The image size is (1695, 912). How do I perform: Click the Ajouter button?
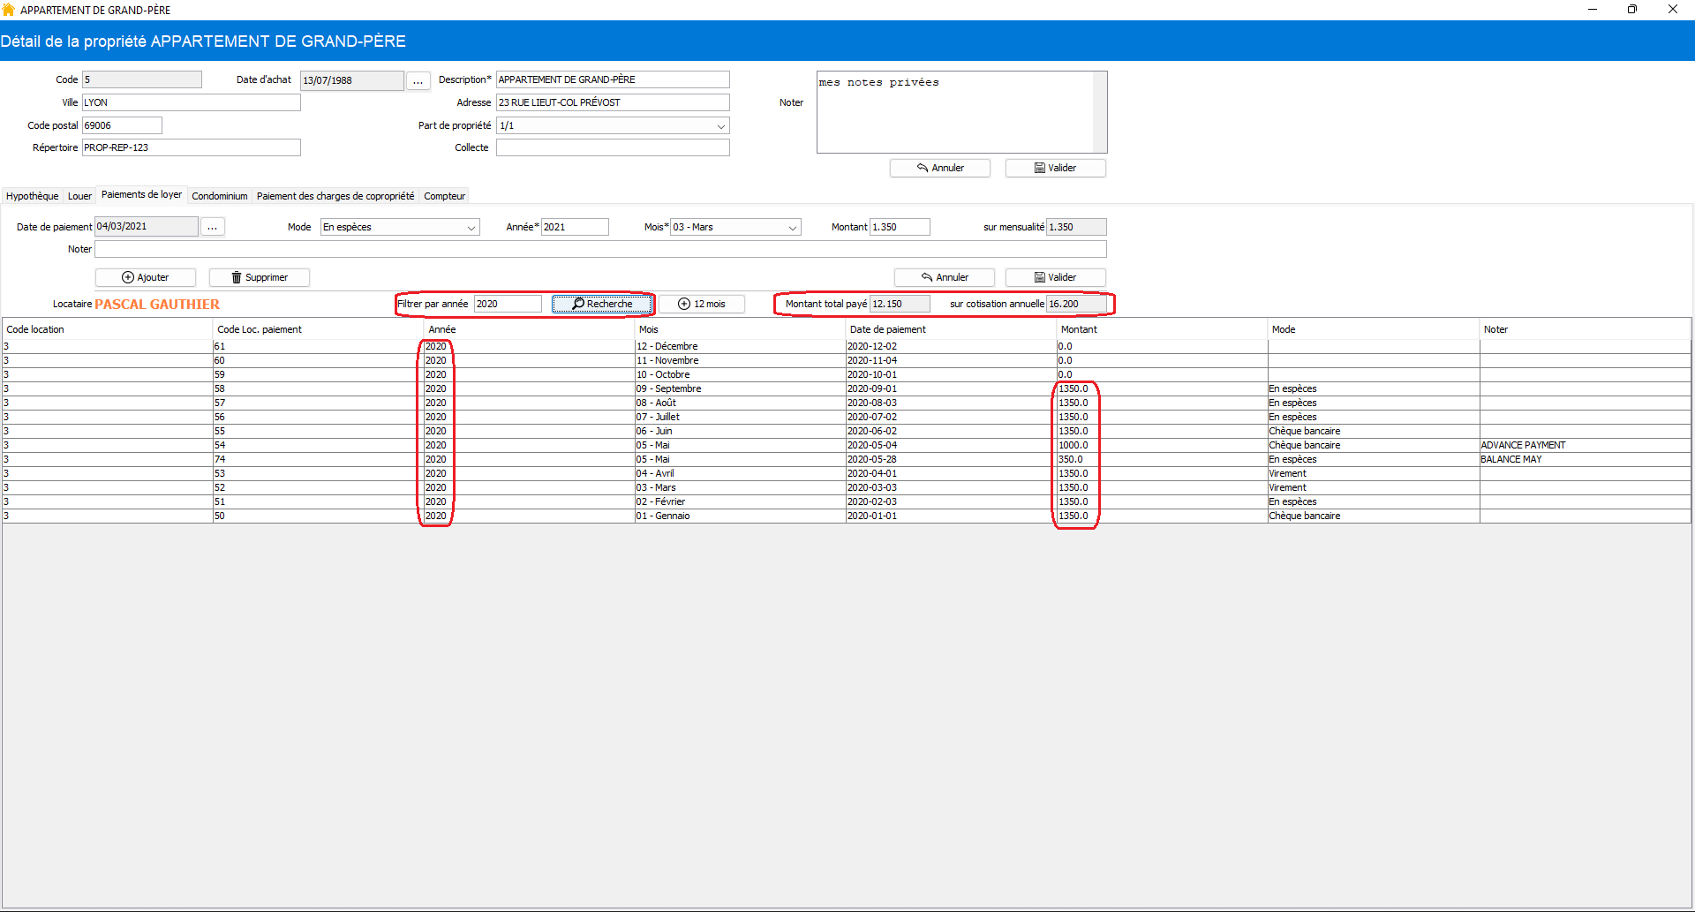coord(146,277)
